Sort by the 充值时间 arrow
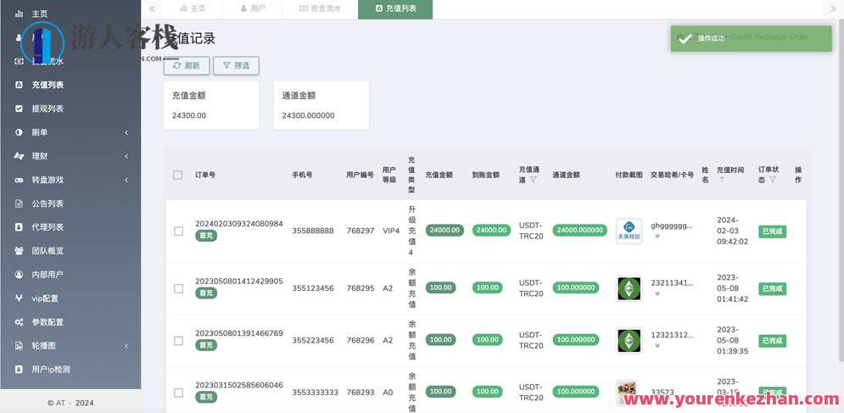 tap(722, 180)
